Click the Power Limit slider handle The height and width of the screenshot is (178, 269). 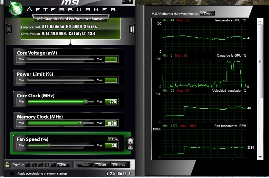click(x=28, y=80)
